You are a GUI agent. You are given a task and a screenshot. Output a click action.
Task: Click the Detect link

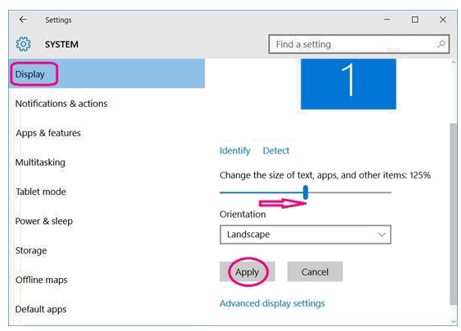tap(275, 150)
